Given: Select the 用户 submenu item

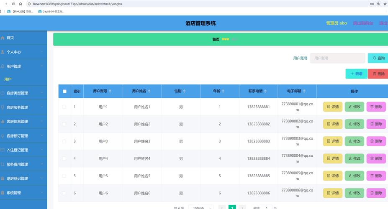Looking at the screenshot, I should point(8,79).
